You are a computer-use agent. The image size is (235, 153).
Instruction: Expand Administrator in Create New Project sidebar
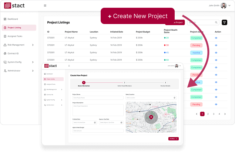click(61, 105)
